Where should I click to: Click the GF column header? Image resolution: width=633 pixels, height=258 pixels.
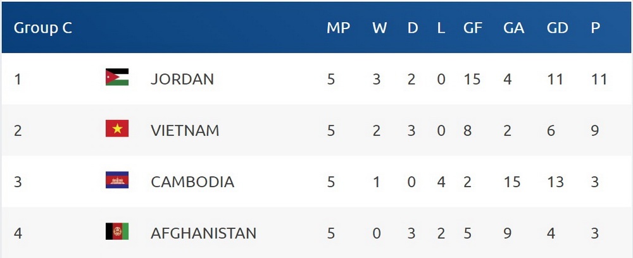pos(472,28)
